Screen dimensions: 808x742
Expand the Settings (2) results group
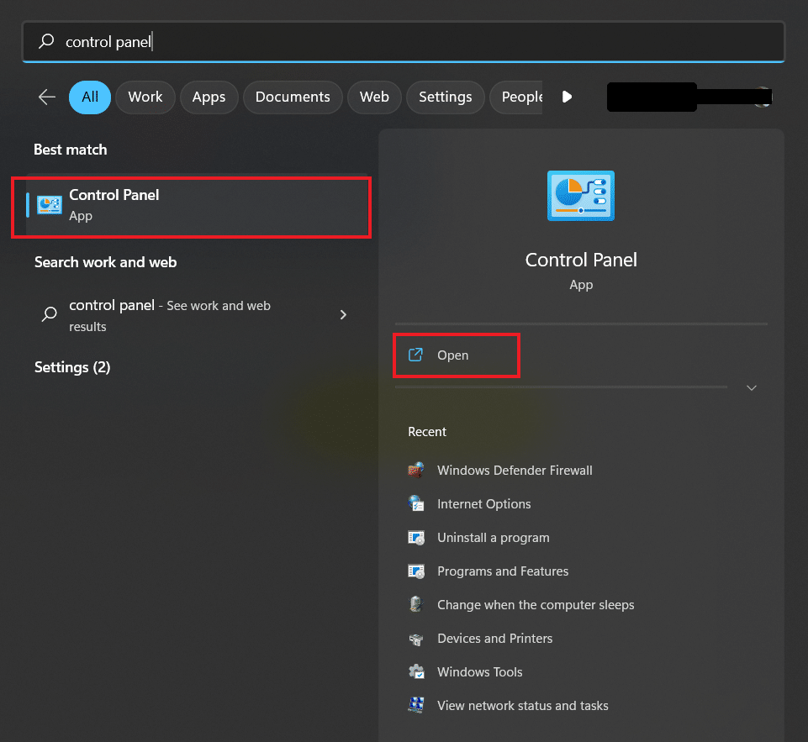(72, 367)
